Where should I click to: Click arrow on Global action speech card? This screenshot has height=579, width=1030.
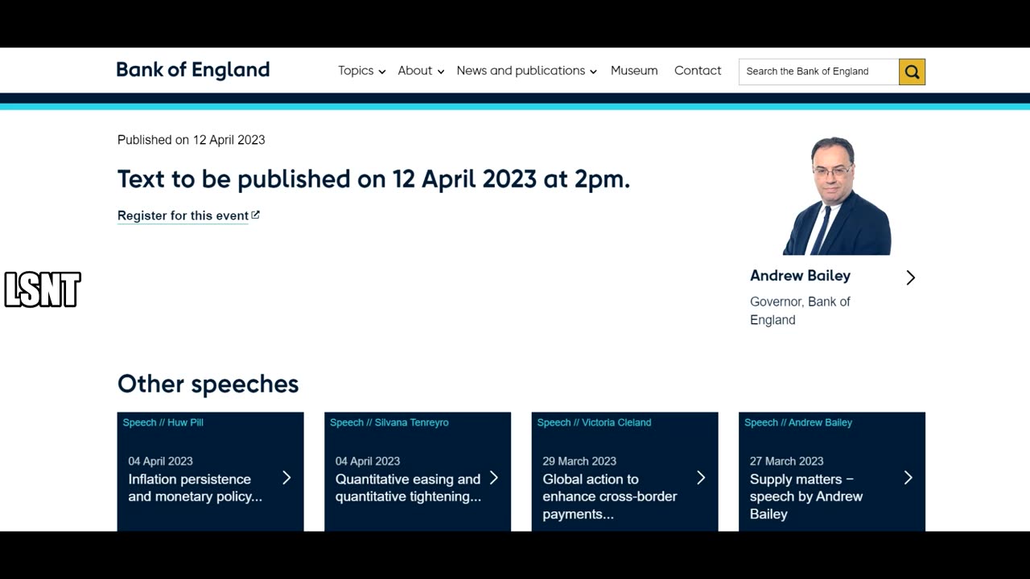pos(701,478)
